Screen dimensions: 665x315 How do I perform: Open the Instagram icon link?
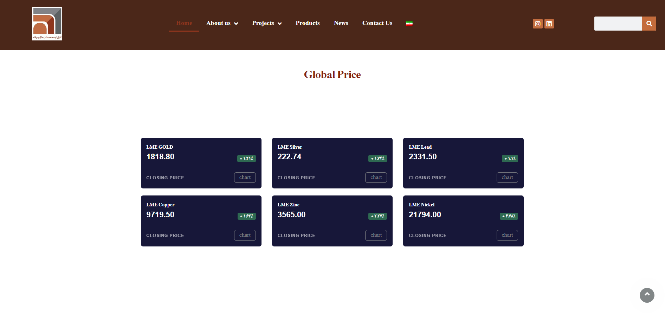[537, 24]
